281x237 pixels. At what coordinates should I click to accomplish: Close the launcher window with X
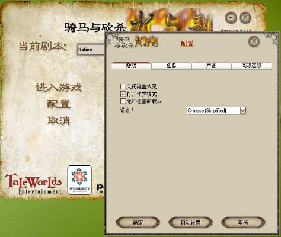245,18
